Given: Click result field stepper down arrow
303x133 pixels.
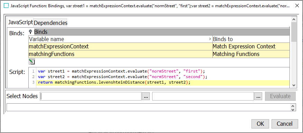Looking at the screenshot, I should tap(293, 109).
